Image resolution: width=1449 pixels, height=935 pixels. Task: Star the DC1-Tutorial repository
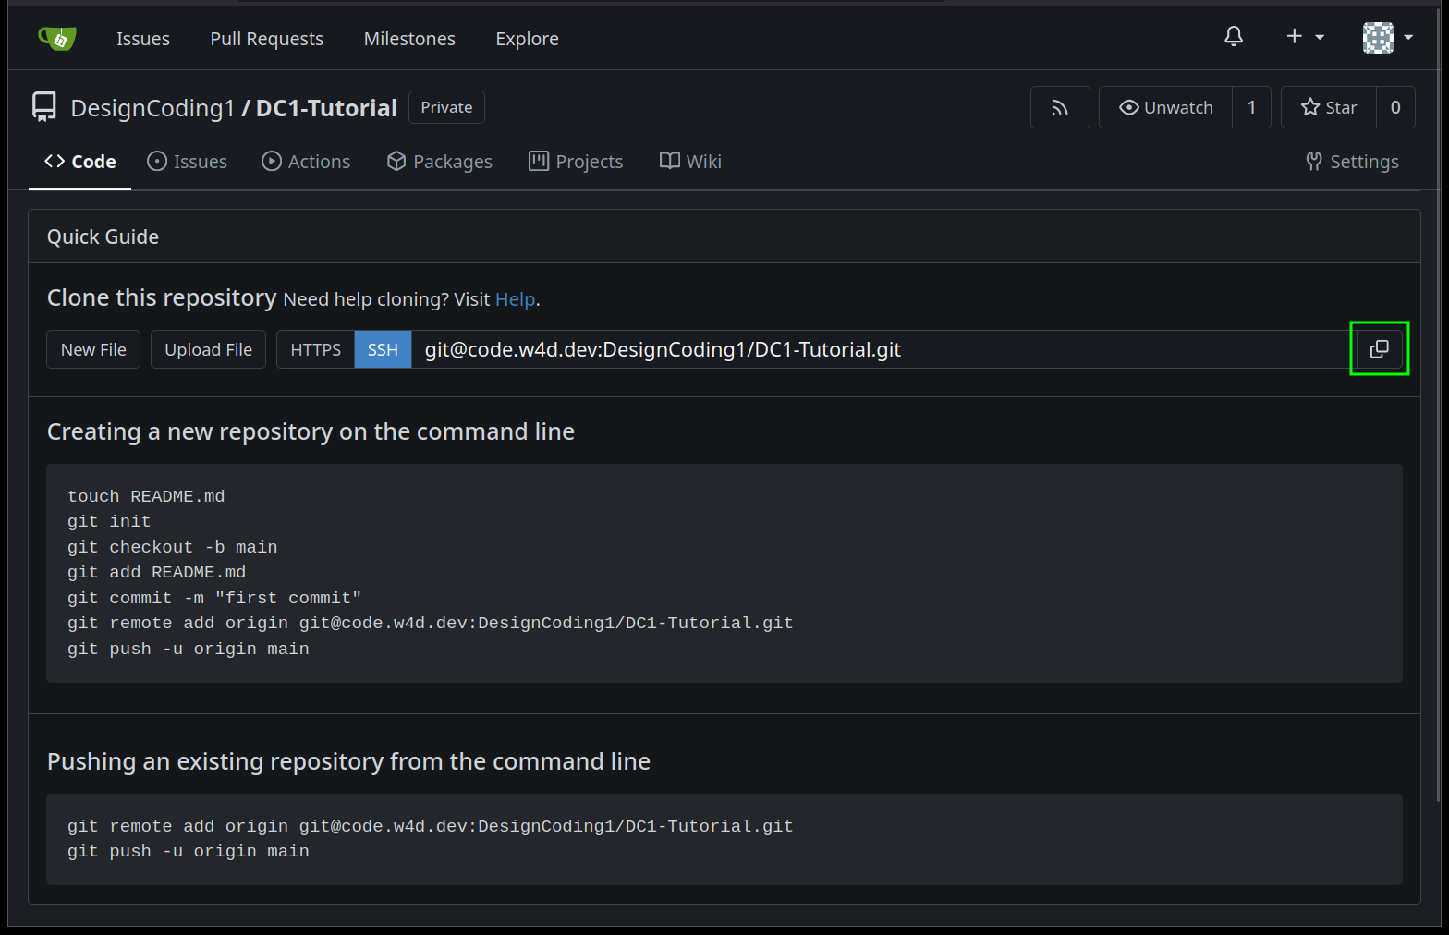click(1329, 108)
